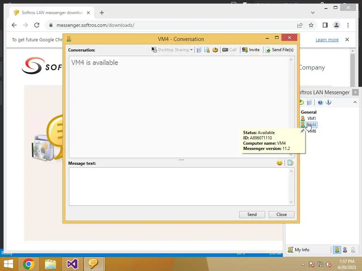Open the Chrome three-dot menu

click(x=348, y=25)
